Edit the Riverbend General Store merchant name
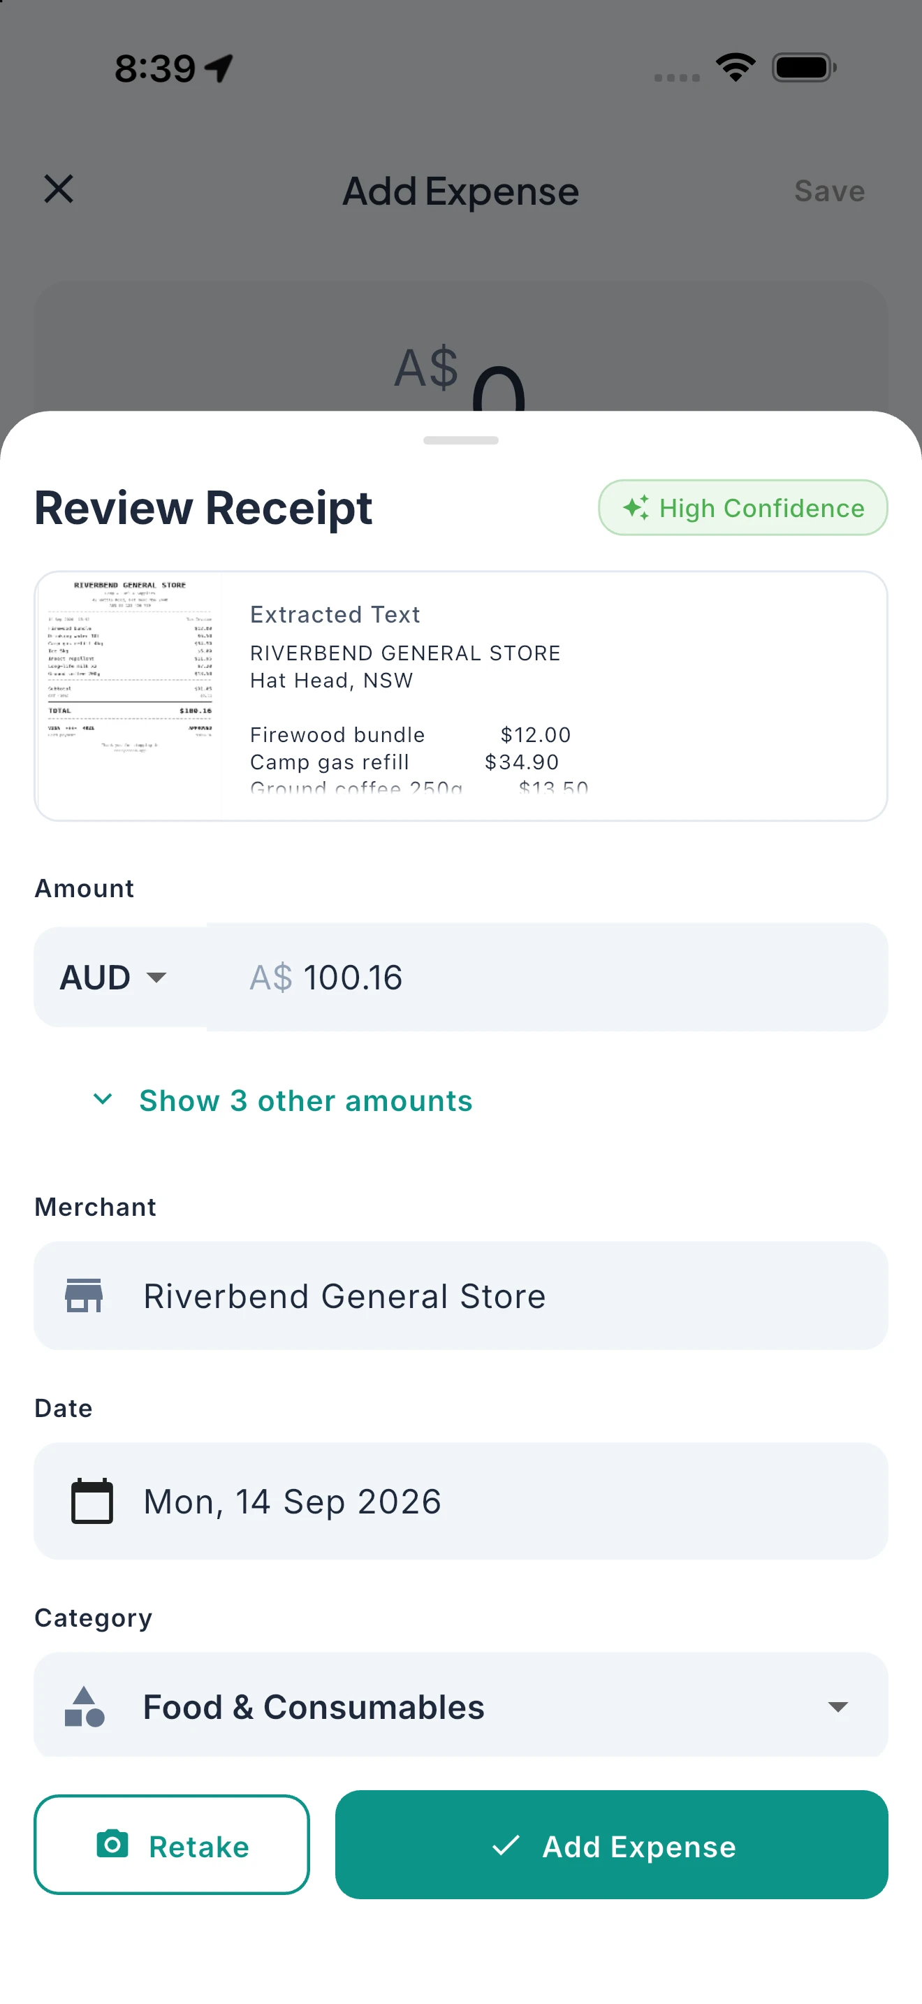922x2004 pixels. tap(461, 1295)
